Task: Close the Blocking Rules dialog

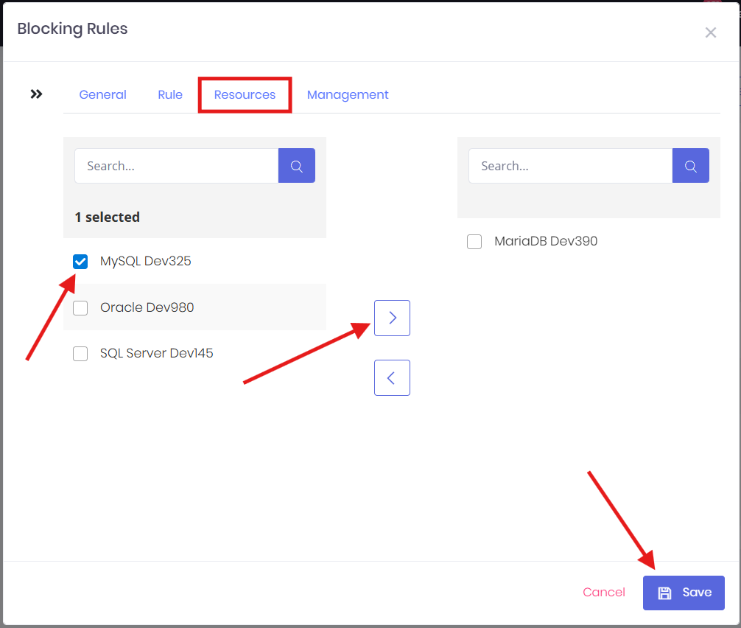Action: pyautogui.click(x=710, y=32)
